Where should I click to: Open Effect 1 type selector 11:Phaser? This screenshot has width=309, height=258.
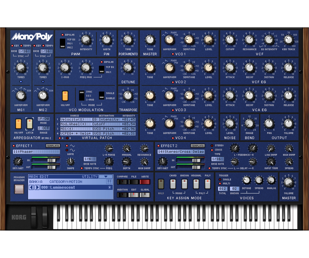pyautogui.click(x=36, y=152)
